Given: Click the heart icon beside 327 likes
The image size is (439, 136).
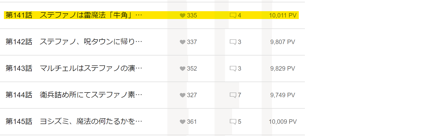Looking at the screenshot, I should [183, 95].
